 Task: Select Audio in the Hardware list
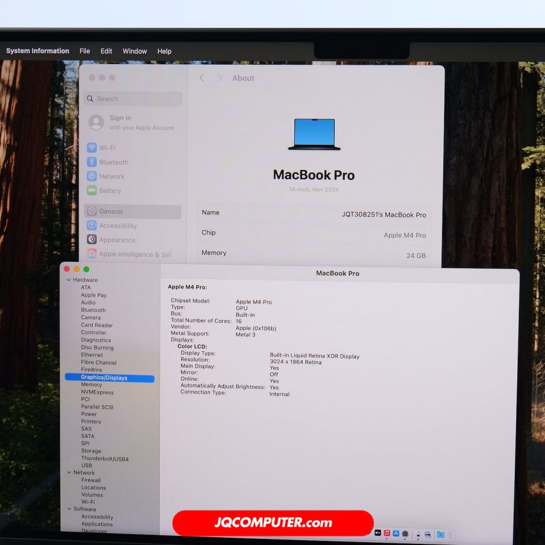[88, 302]
